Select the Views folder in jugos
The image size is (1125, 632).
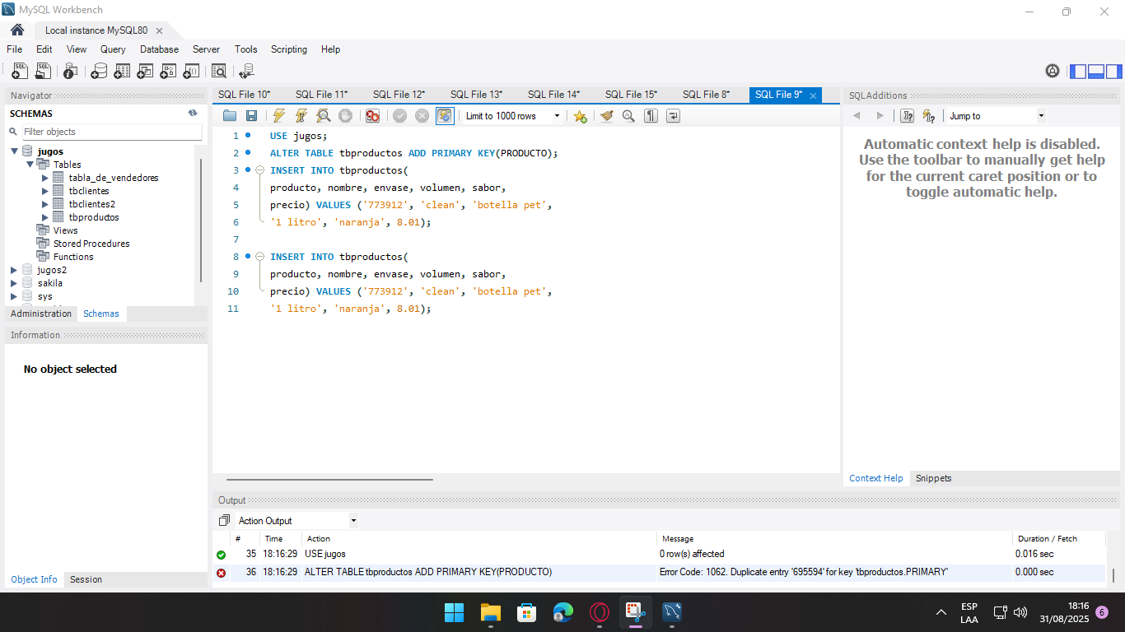tap(66, 230)
